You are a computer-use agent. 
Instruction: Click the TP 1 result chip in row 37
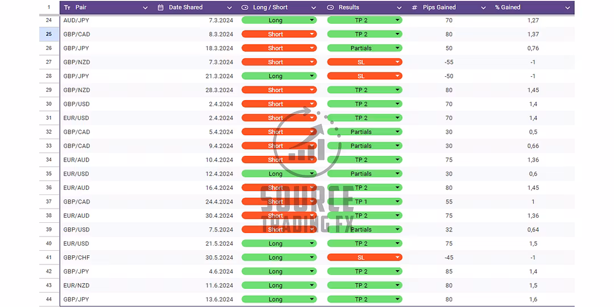click(x=364, y=202)
